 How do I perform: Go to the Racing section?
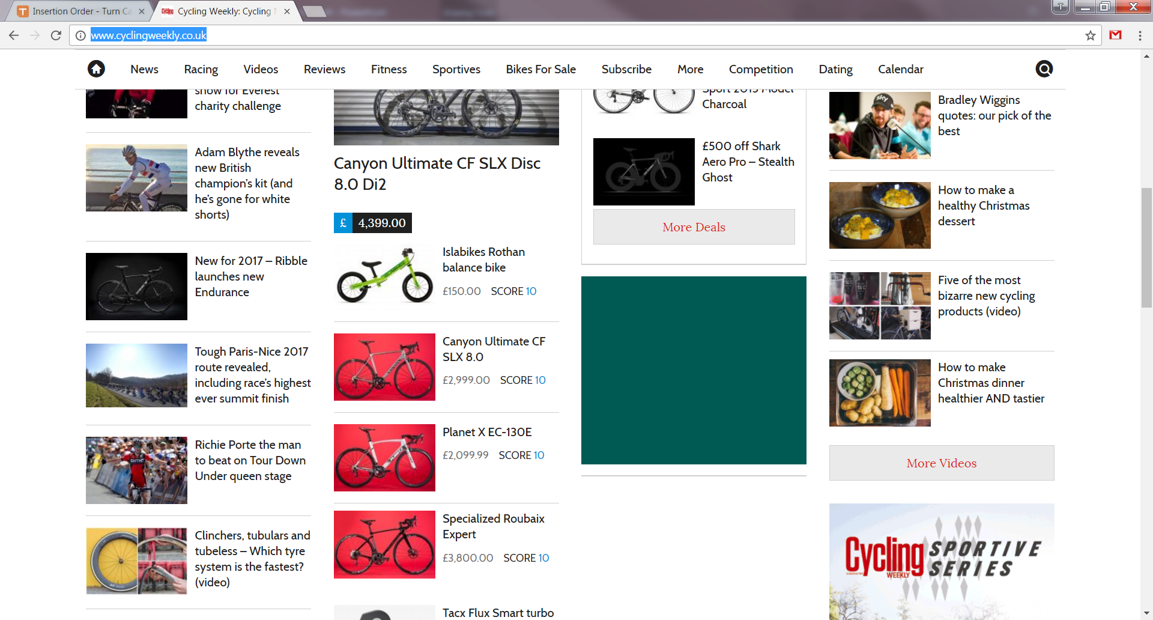201,69
